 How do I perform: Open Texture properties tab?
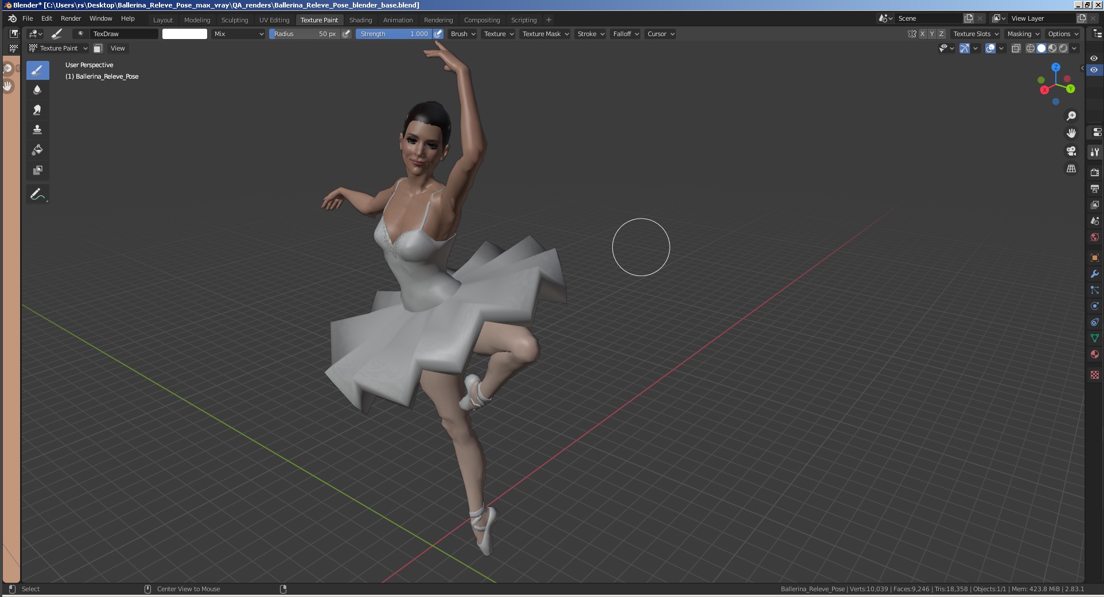pos(1095,375)
